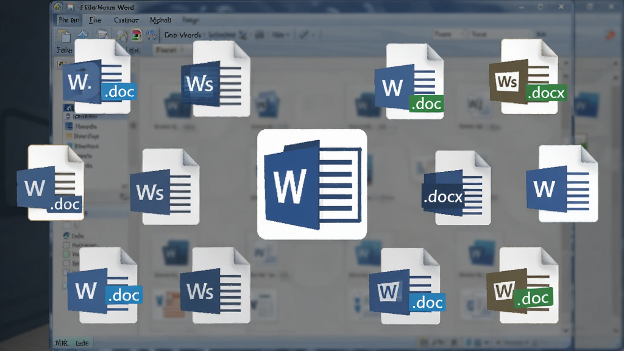
Task: Uncheck the ticked "Lvdn" sidebar checkbox
Action: [x=66, y=236]
